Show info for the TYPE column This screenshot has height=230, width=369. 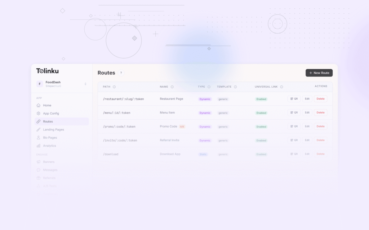[209, 87]
